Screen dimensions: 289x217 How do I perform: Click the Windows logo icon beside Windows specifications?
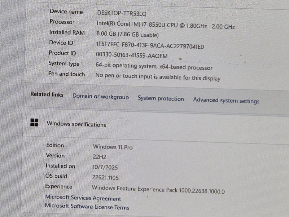(x=34, y=122)
